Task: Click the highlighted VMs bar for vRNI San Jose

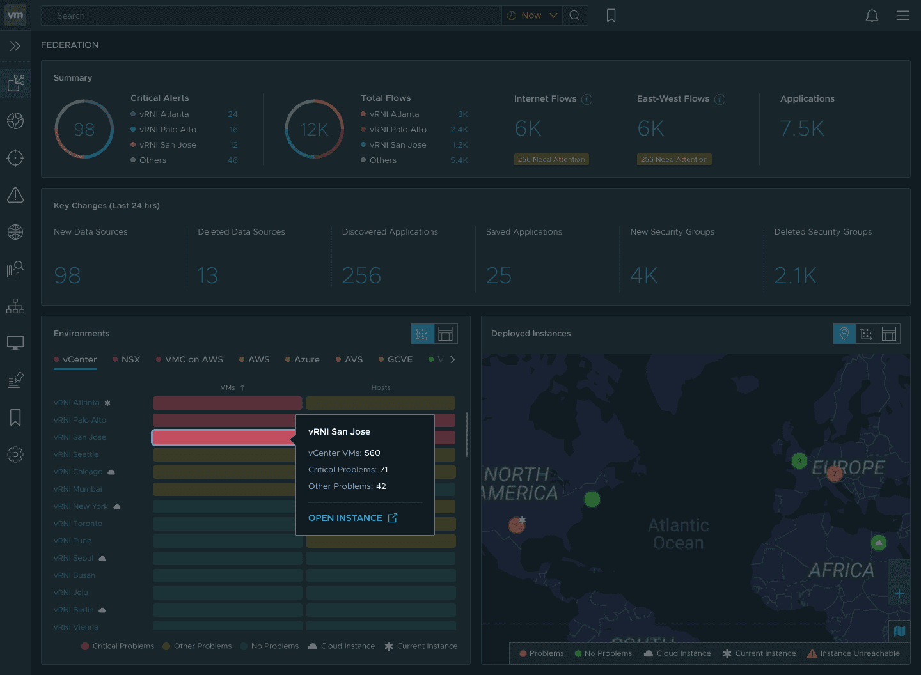Action: tap(224, 438)
